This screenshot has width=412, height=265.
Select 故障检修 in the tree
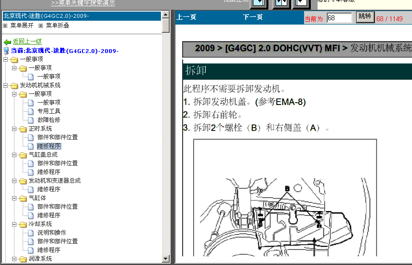[x=49, y=120]
